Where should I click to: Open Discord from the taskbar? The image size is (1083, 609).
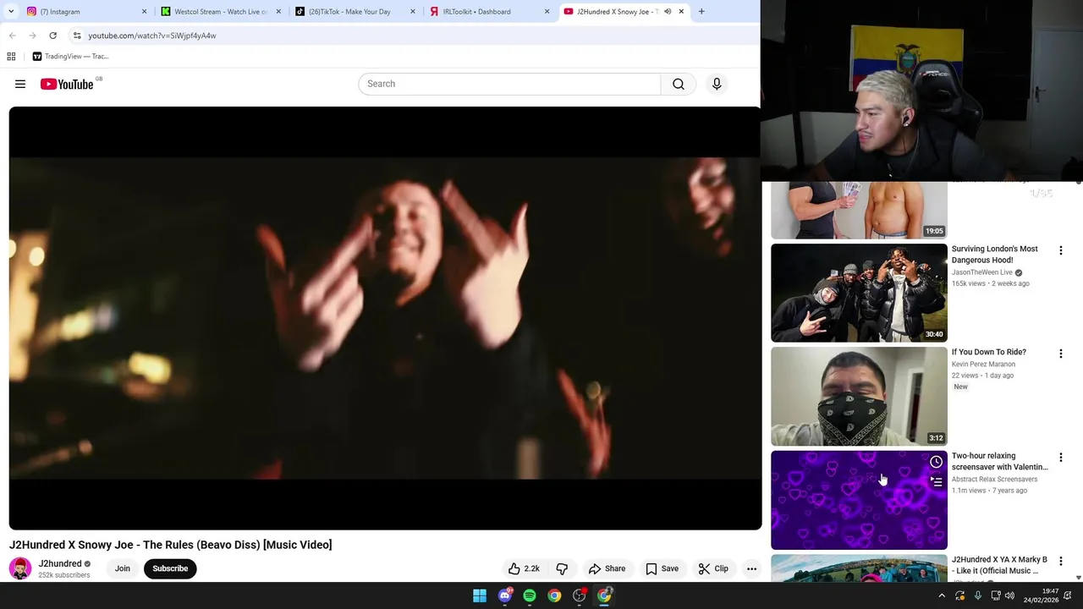(505, 595)
